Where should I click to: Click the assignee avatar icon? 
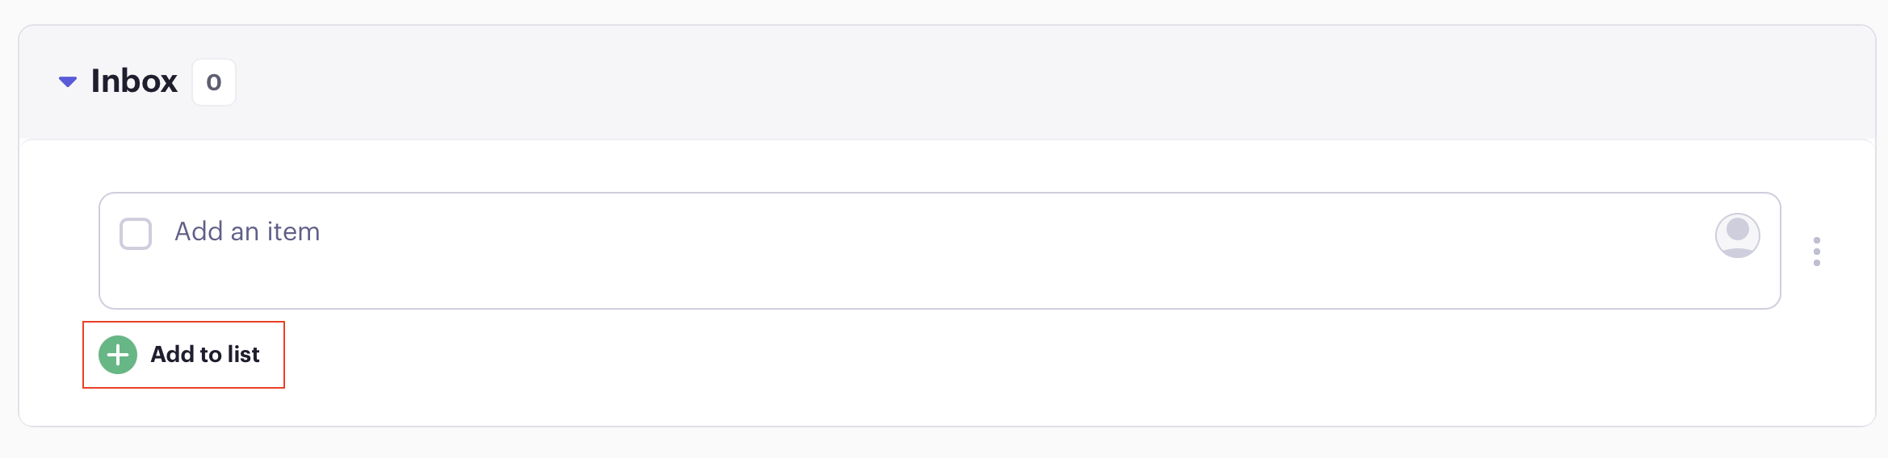tap(1737, 235)
